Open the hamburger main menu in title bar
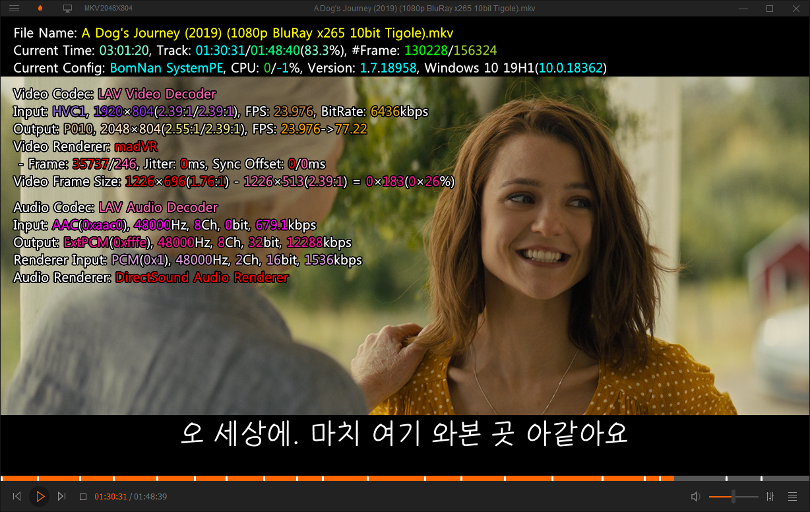The image size is (810, 512). [x=14, y=9]
